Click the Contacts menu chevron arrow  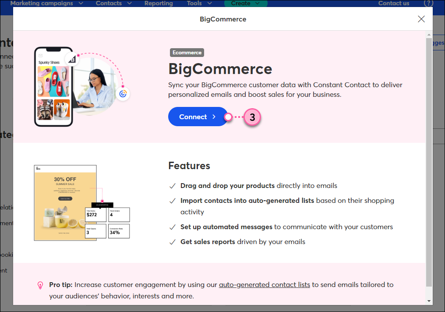tap(129, 4)
